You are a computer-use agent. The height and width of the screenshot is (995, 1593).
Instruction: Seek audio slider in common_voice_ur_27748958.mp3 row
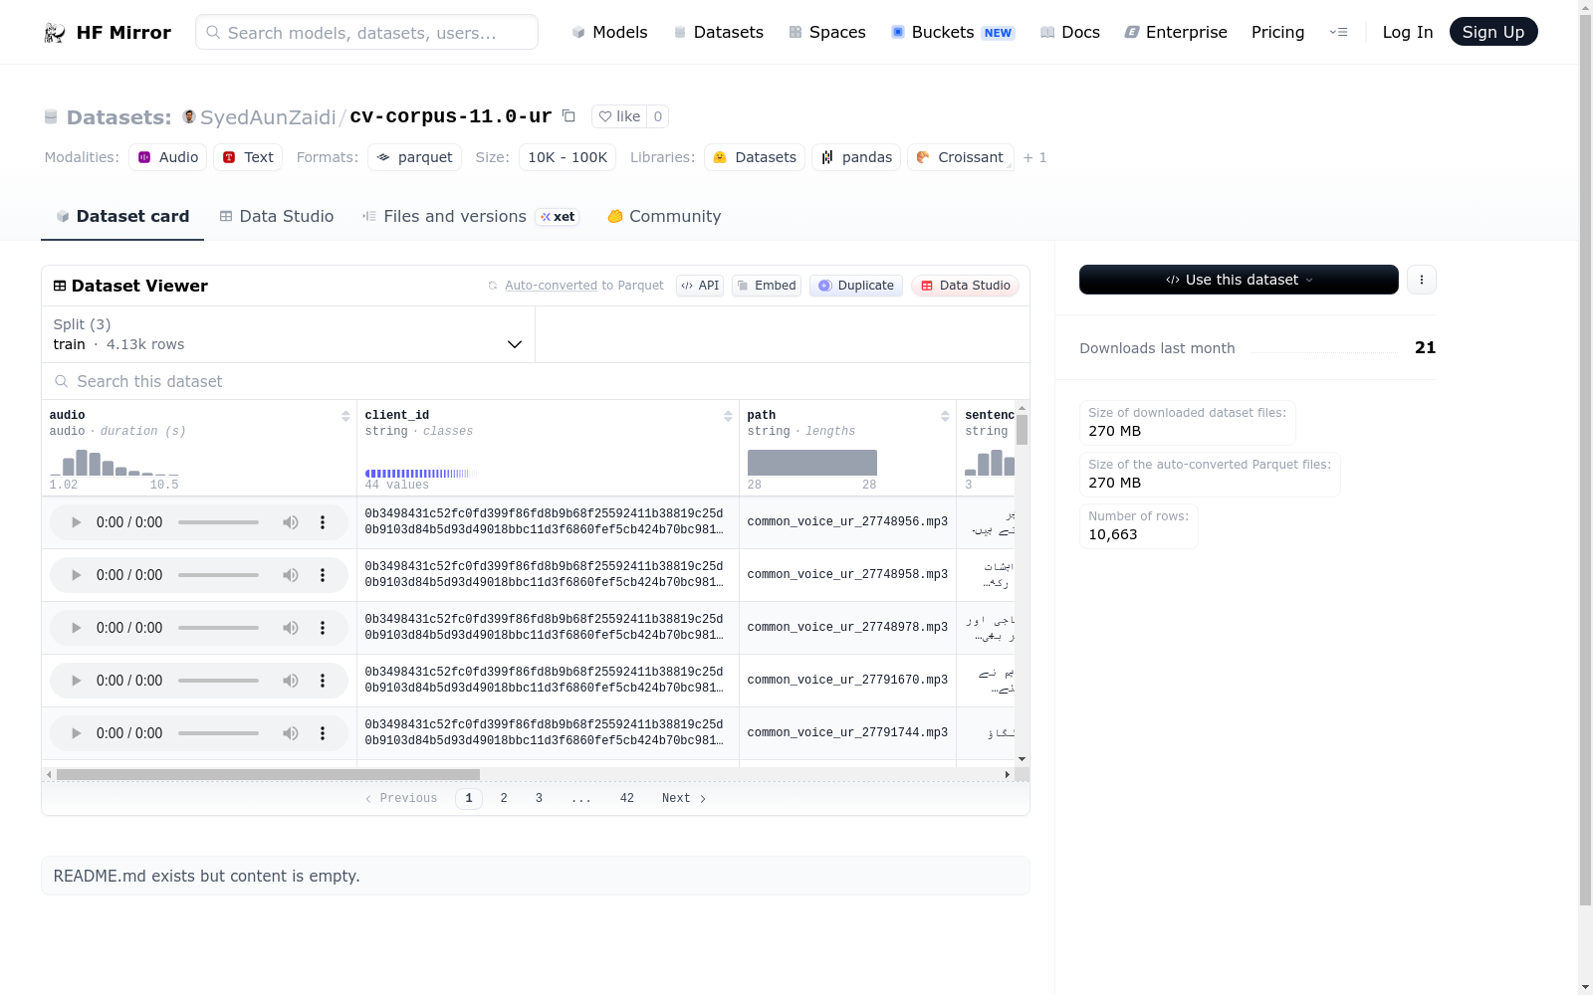click(x=218, y=575)
